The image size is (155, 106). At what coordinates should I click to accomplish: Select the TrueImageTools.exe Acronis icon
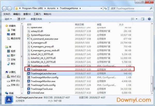[x=29, y=89]
